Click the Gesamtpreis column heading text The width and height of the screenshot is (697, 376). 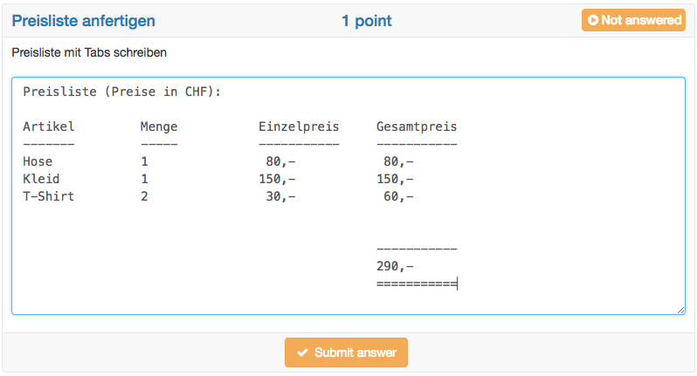pos(417,126)
